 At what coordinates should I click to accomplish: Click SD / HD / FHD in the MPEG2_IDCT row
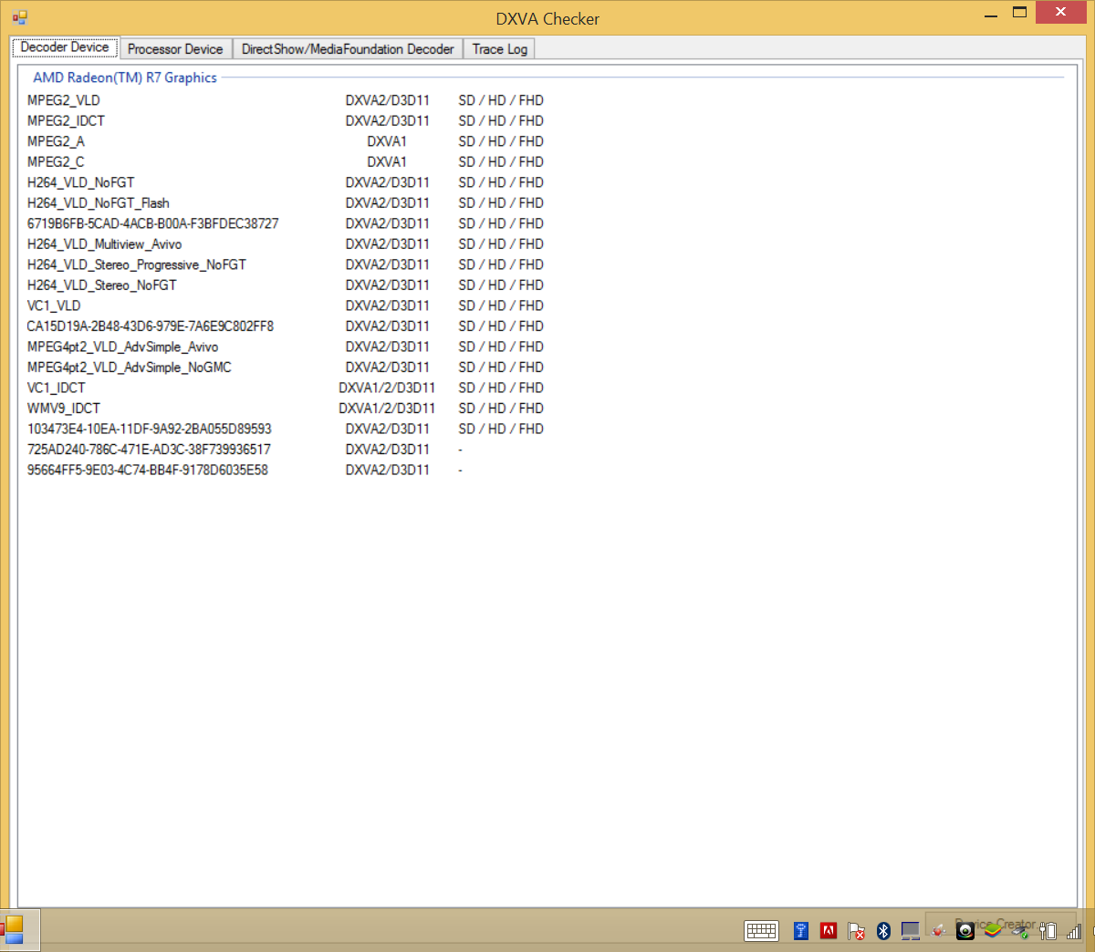click(x=501, y=120)
